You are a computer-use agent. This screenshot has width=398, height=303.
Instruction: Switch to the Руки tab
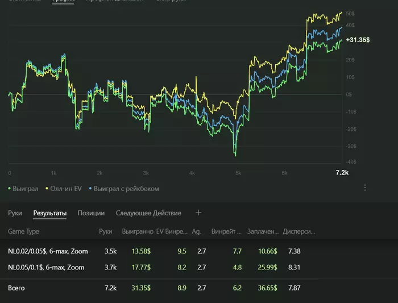15,213
